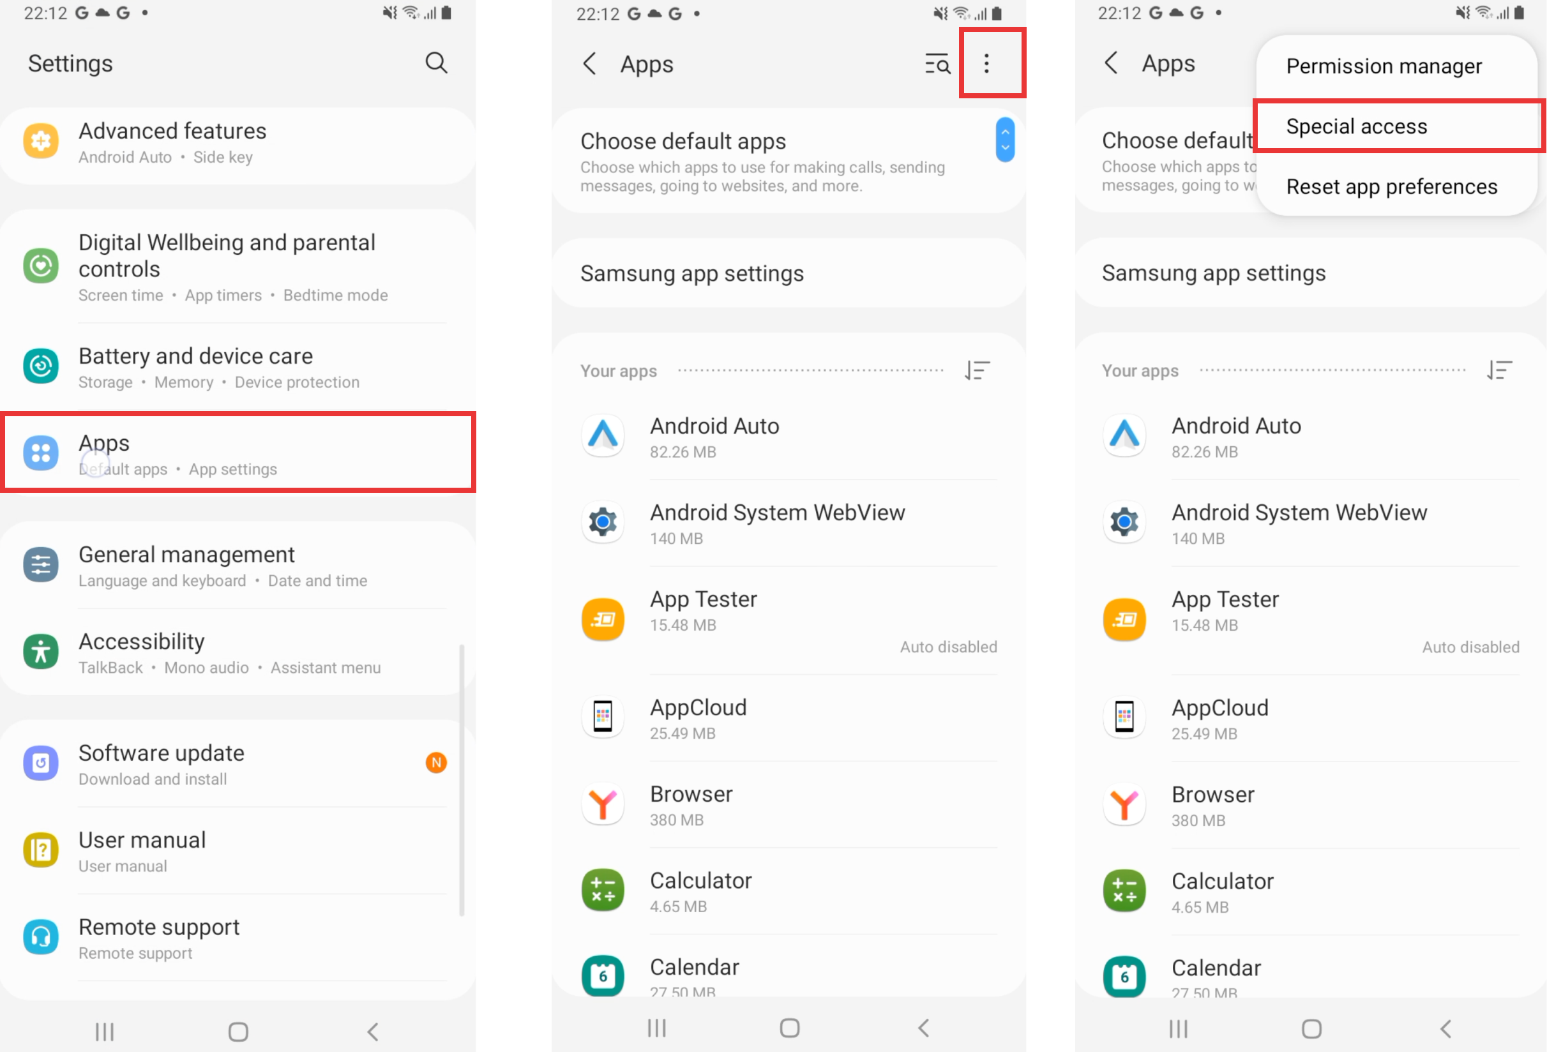Choose Permission manager menu entry
This screenshot has height=1052, width=1547.
pyautogui.click(x=1384, y=66)
